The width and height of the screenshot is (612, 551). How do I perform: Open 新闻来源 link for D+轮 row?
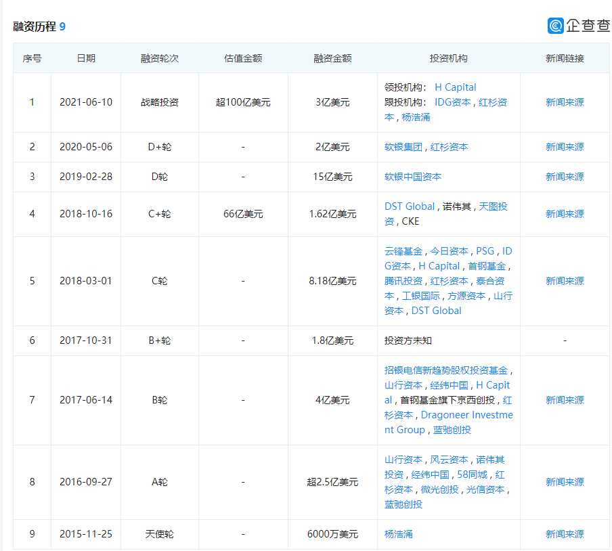click(565, 147)
